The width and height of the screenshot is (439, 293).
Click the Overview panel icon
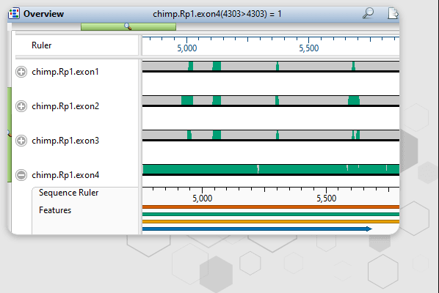point(14,13)
